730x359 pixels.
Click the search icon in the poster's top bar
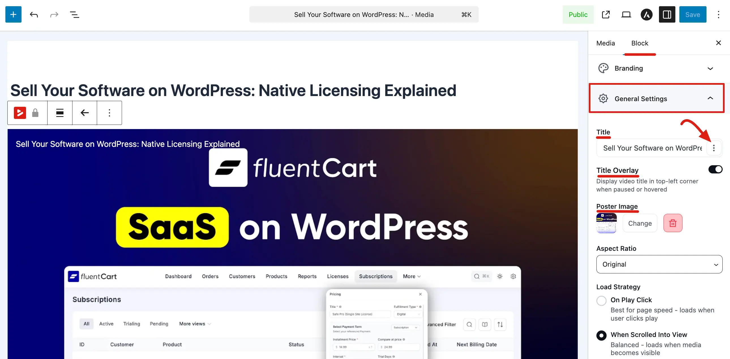(x=477, y=276)
